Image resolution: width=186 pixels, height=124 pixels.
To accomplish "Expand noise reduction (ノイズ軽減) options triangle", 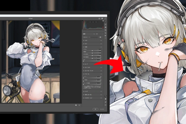I will [101, 80].
